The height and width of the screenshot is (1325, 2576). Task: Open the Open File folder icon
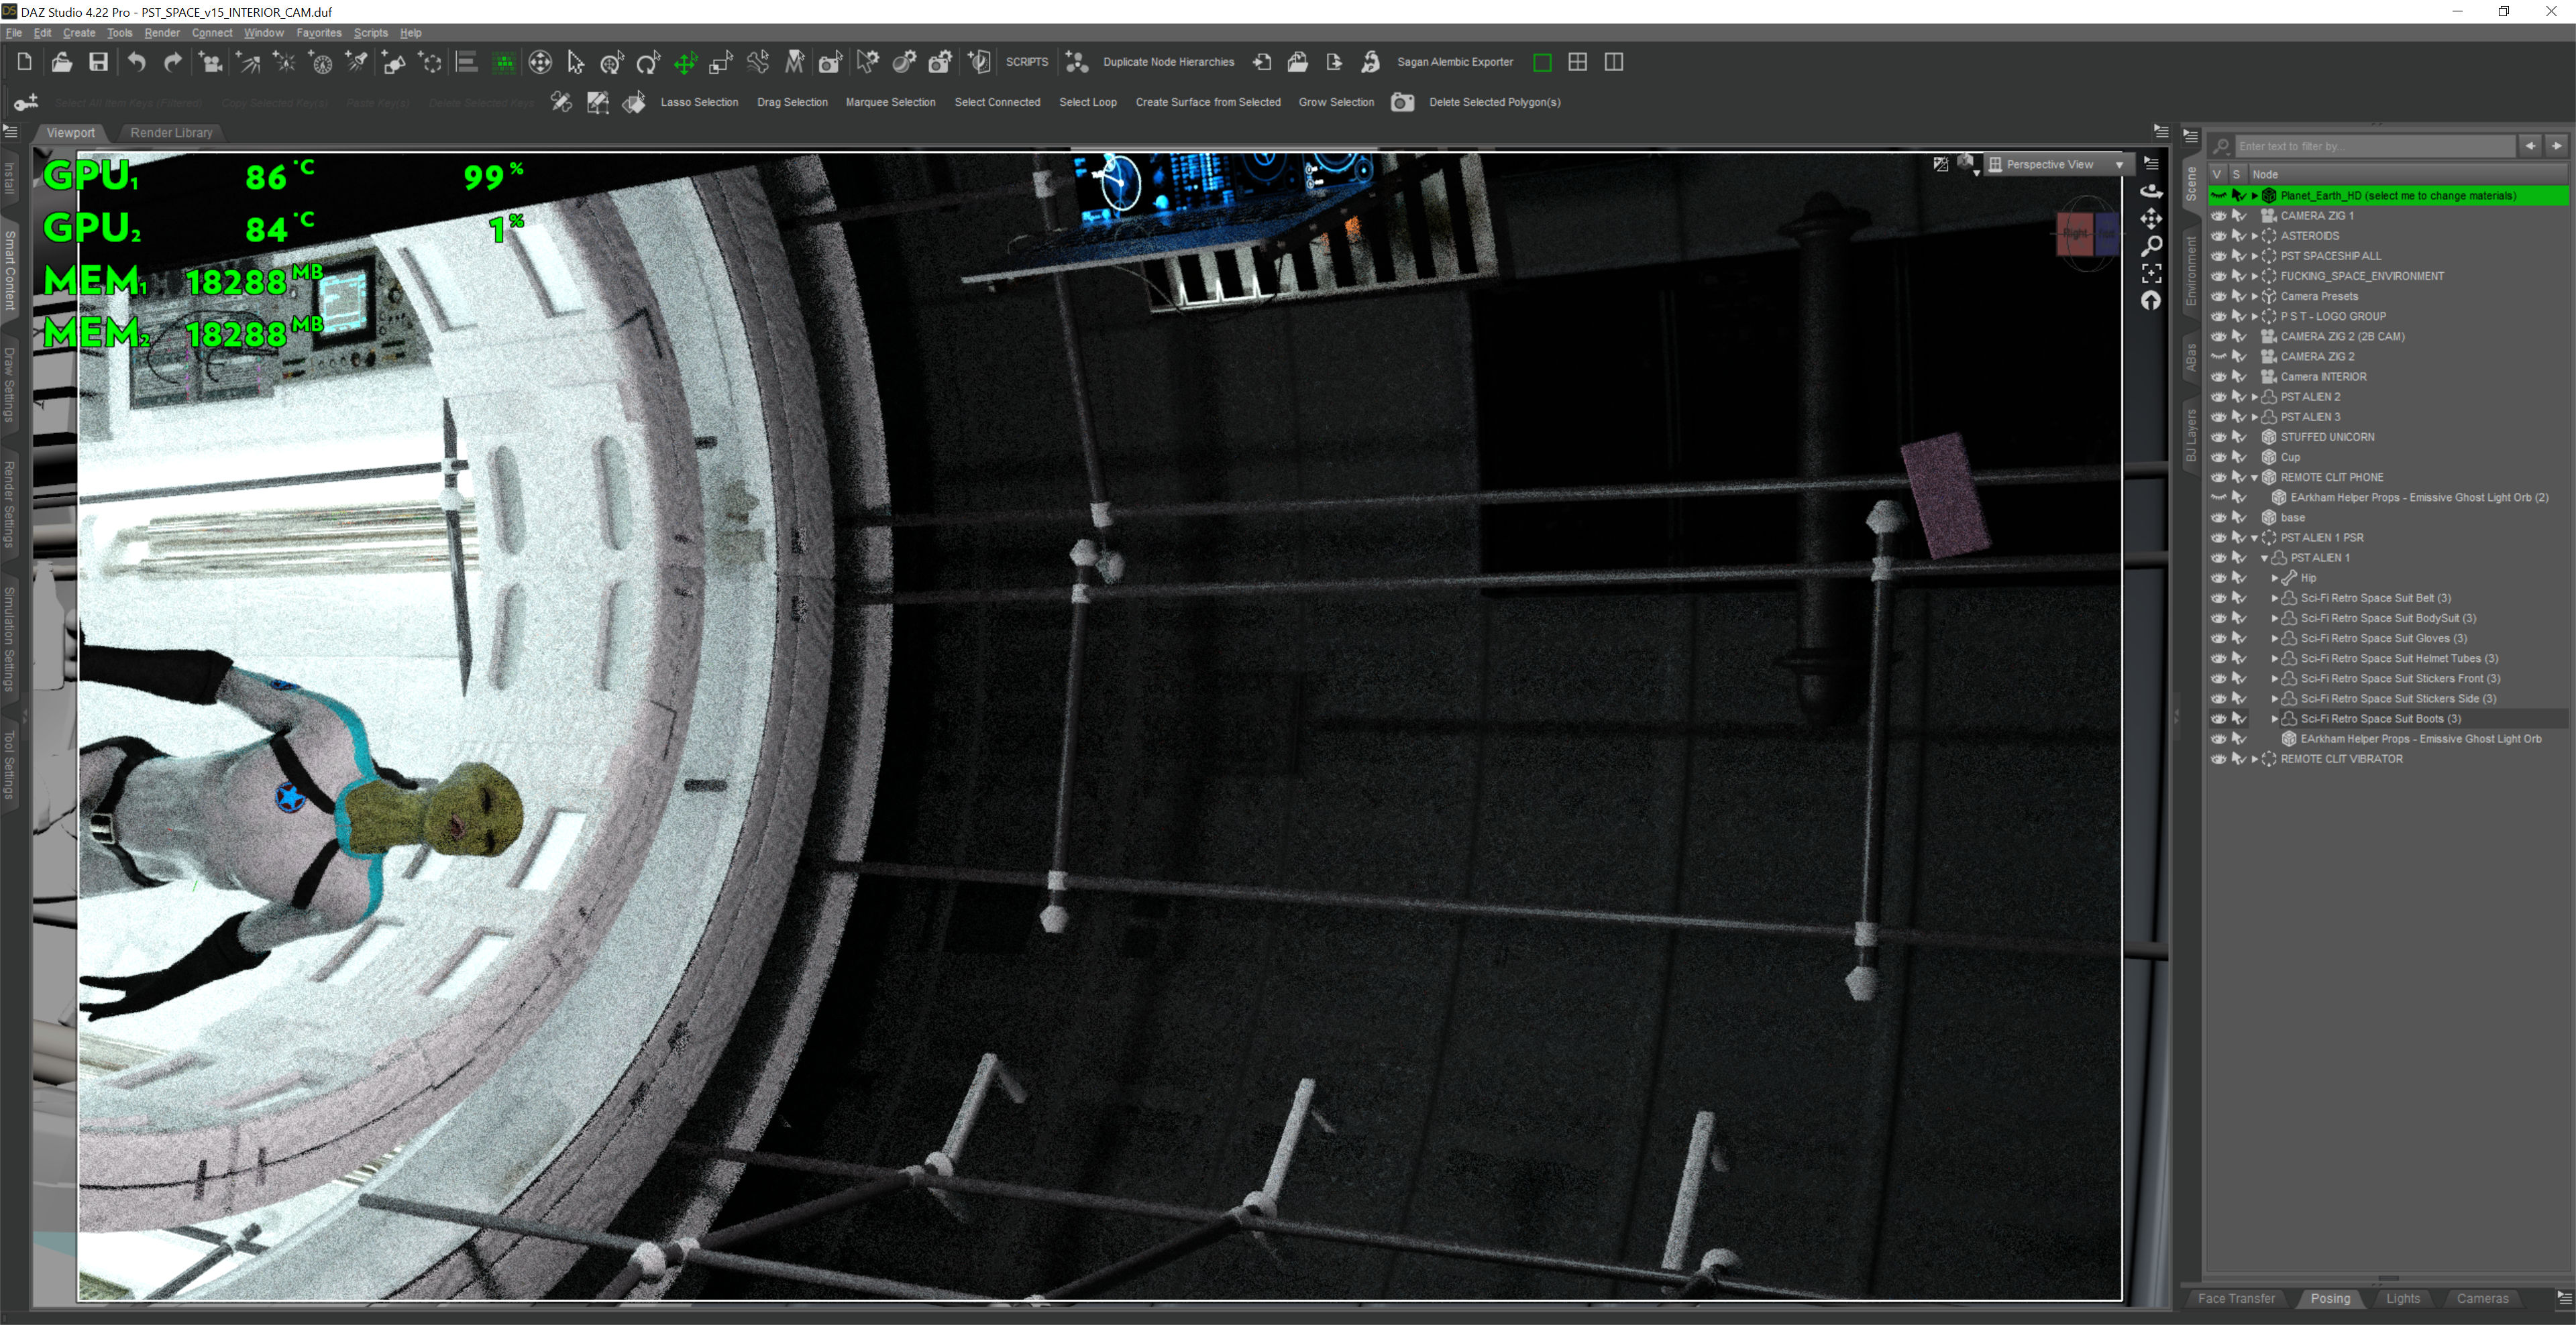point(61,62)
